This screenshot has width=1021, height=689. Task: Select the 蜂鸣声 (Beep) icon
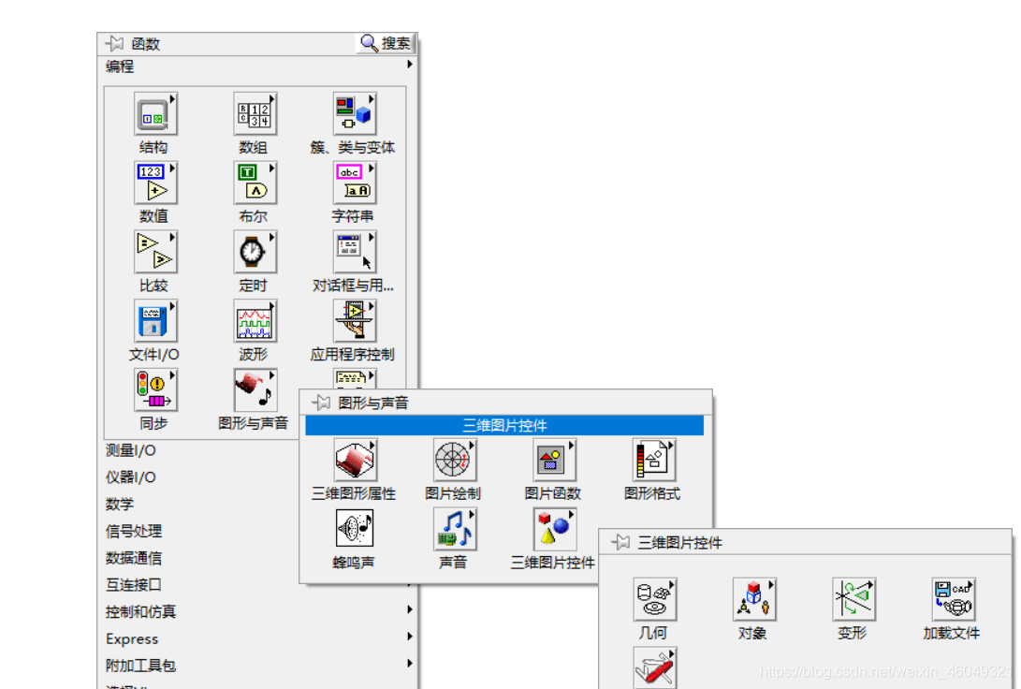(x=355, y=529)
